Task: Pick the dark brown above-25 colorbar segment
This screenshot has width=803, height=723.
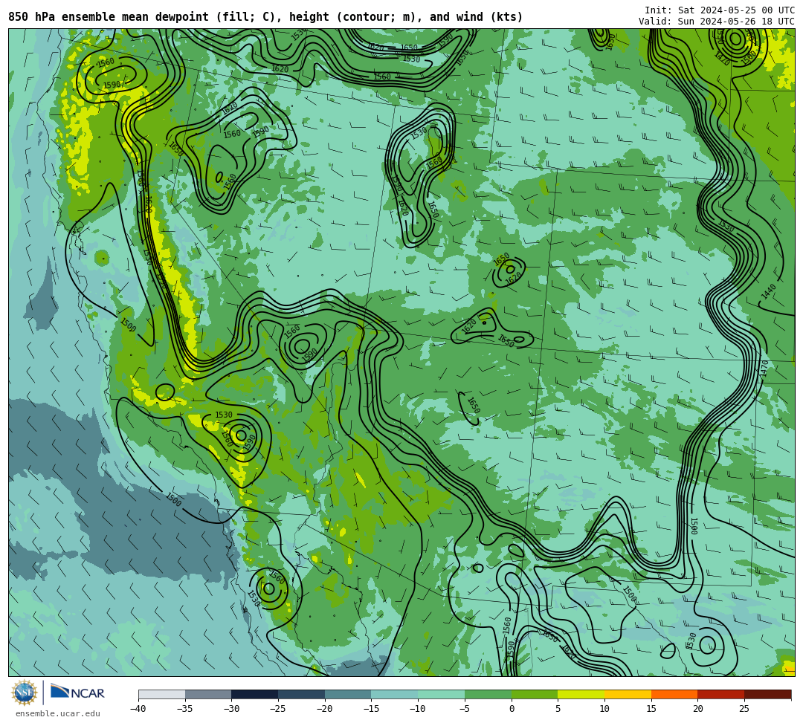Action: pyautogui.click(x=767, y=694)
